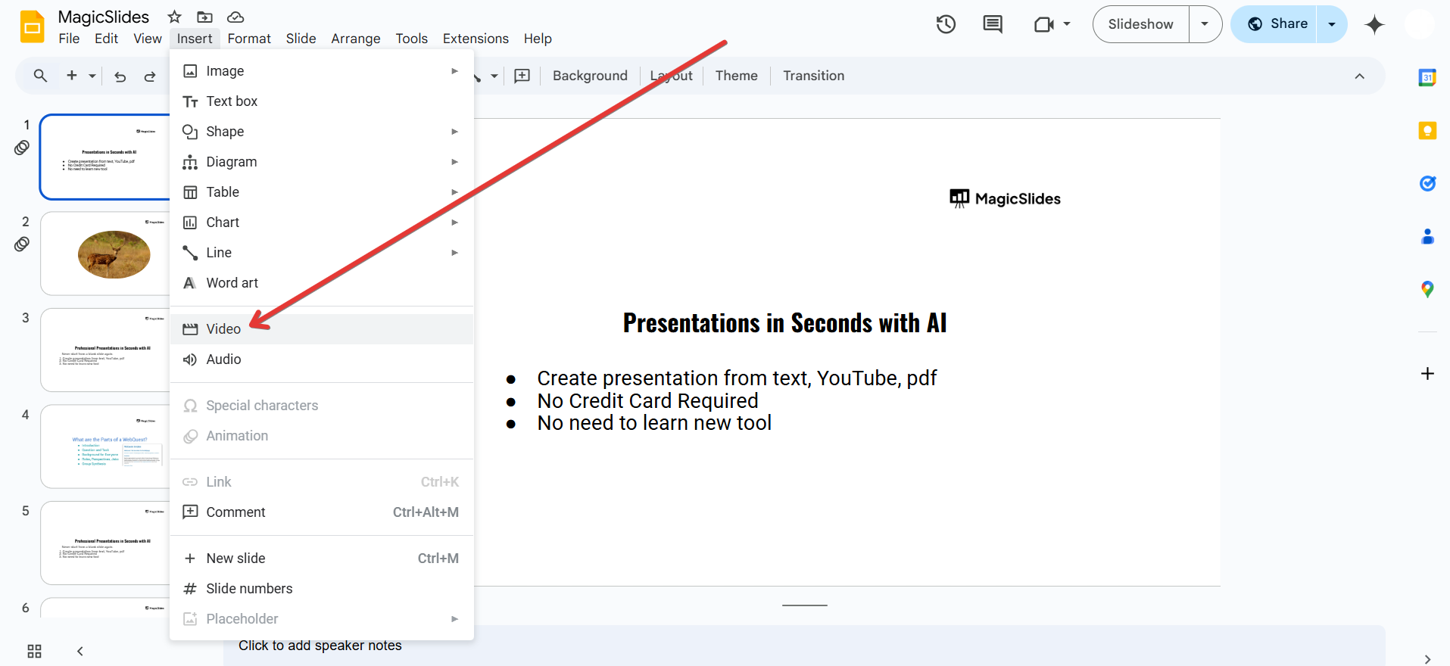Star the MagicSlides presentation
This screenshot has width=1450, height=666.
point(174,17)
